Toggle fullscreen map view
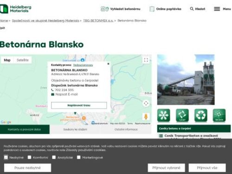Image resolution: width=232 pixels, height=174 pixels. pyautogui.click(x=146, y=60)
